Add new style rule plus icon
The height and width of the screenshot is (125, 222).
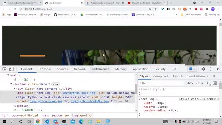(x=208, y=83)
